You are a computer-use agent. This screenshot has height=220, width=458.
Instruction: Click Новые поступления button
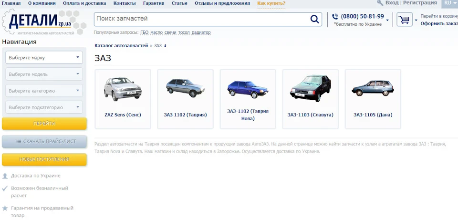click(x=44, y=159)
